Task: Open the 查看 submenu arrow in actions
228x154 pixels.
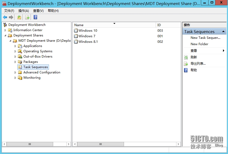Action: (x=224, y=51)
